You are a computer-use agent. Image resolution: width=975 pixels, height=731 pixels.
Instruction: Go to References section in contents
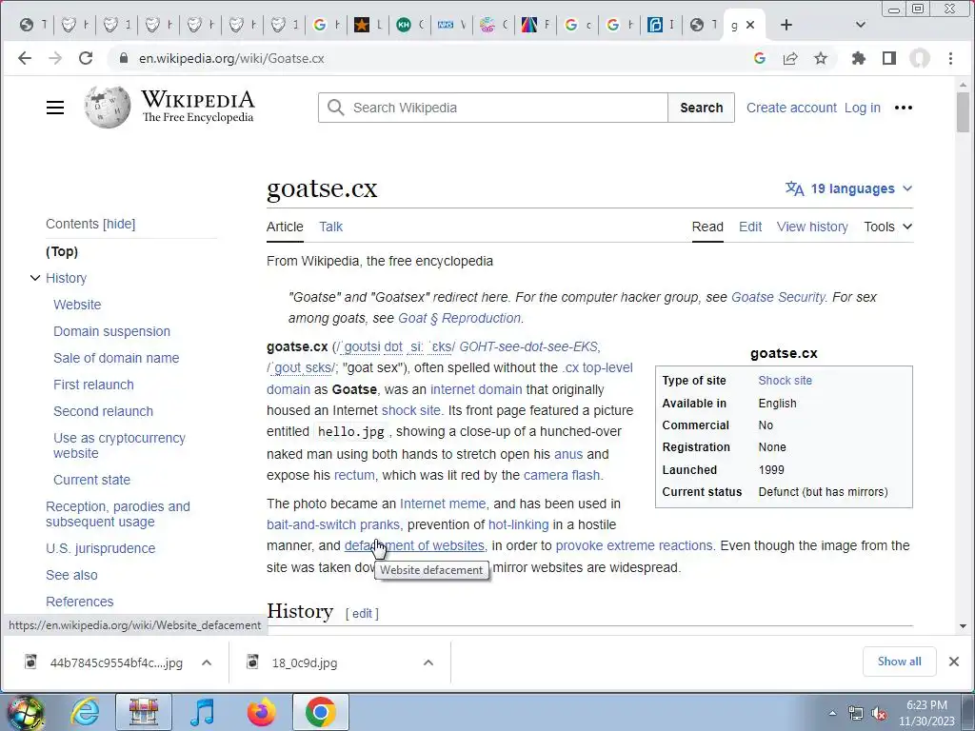pyautogui.click(x=80, y=602)
